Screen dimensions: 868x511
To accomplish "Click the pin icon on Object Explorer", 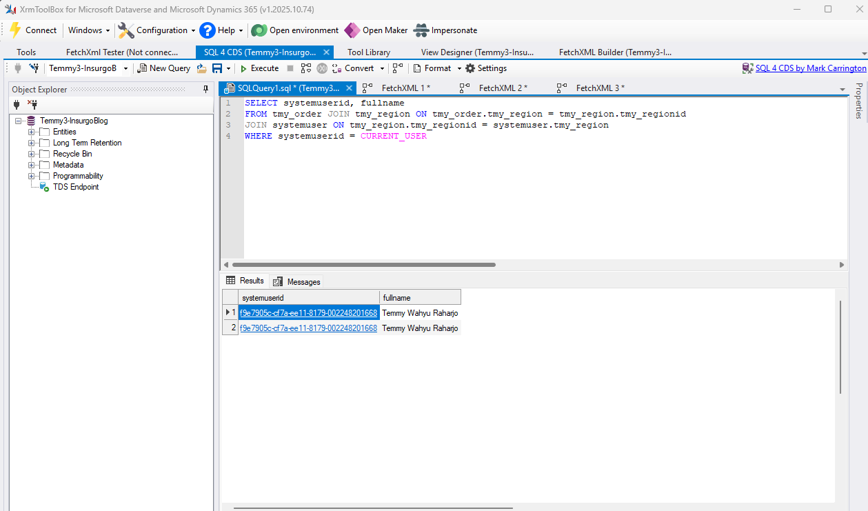I will [x=205, y=90].
